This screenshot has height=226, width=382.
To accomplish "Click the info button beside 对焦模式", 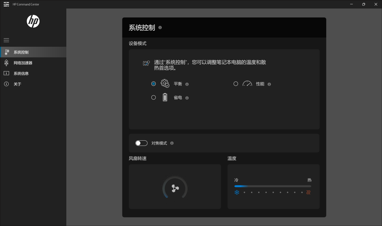I will (x=172, y=143).
